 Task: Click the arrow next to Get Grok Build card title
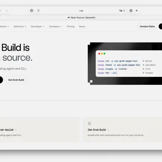108,130
